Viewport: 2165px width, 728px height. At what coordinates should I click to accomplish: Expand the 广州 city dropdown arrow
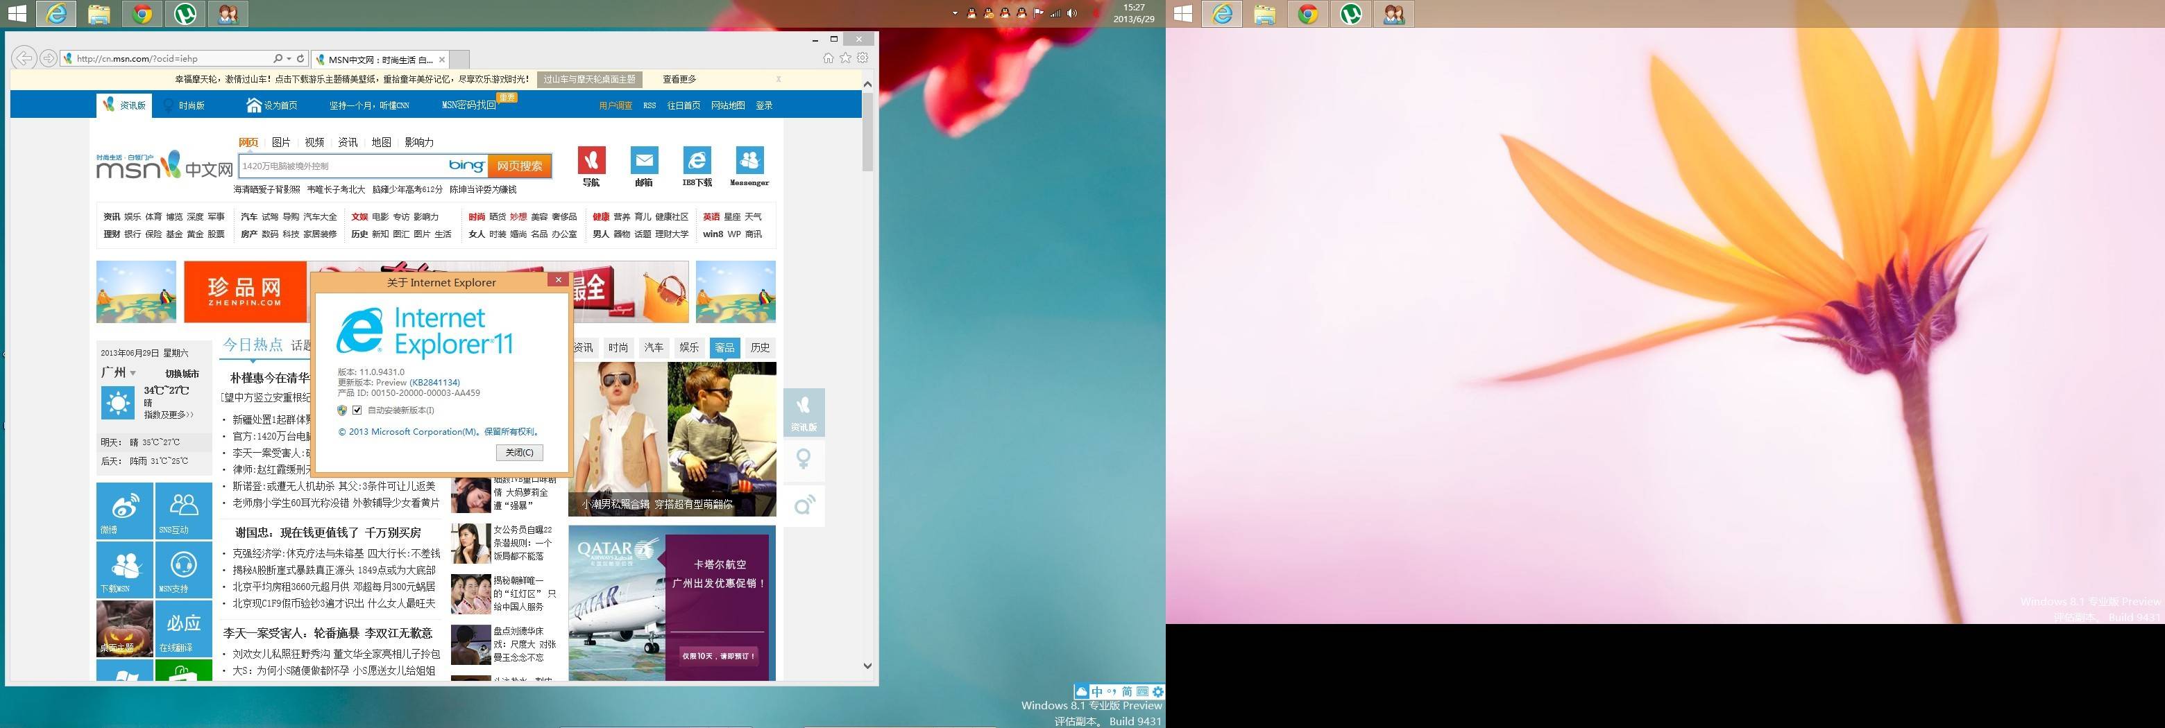(133, 373)
